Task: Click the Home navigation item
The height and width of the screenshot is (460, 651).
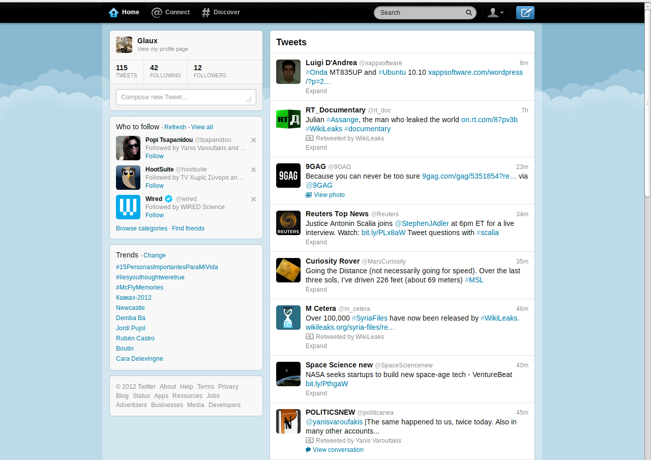Action: point(124,12)
